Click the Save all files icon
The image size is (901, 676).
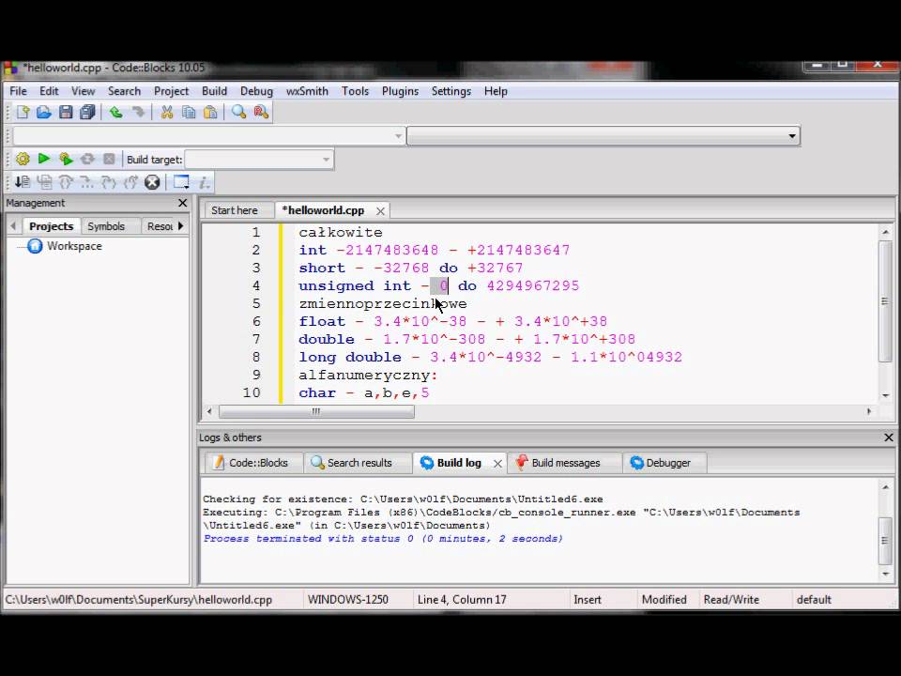point(87,112)
